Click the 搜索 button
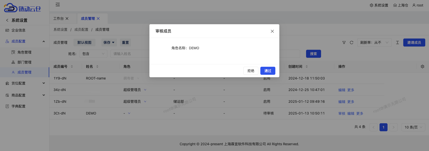The width and height of the screenshot is (429, 151). click(314, 54)
